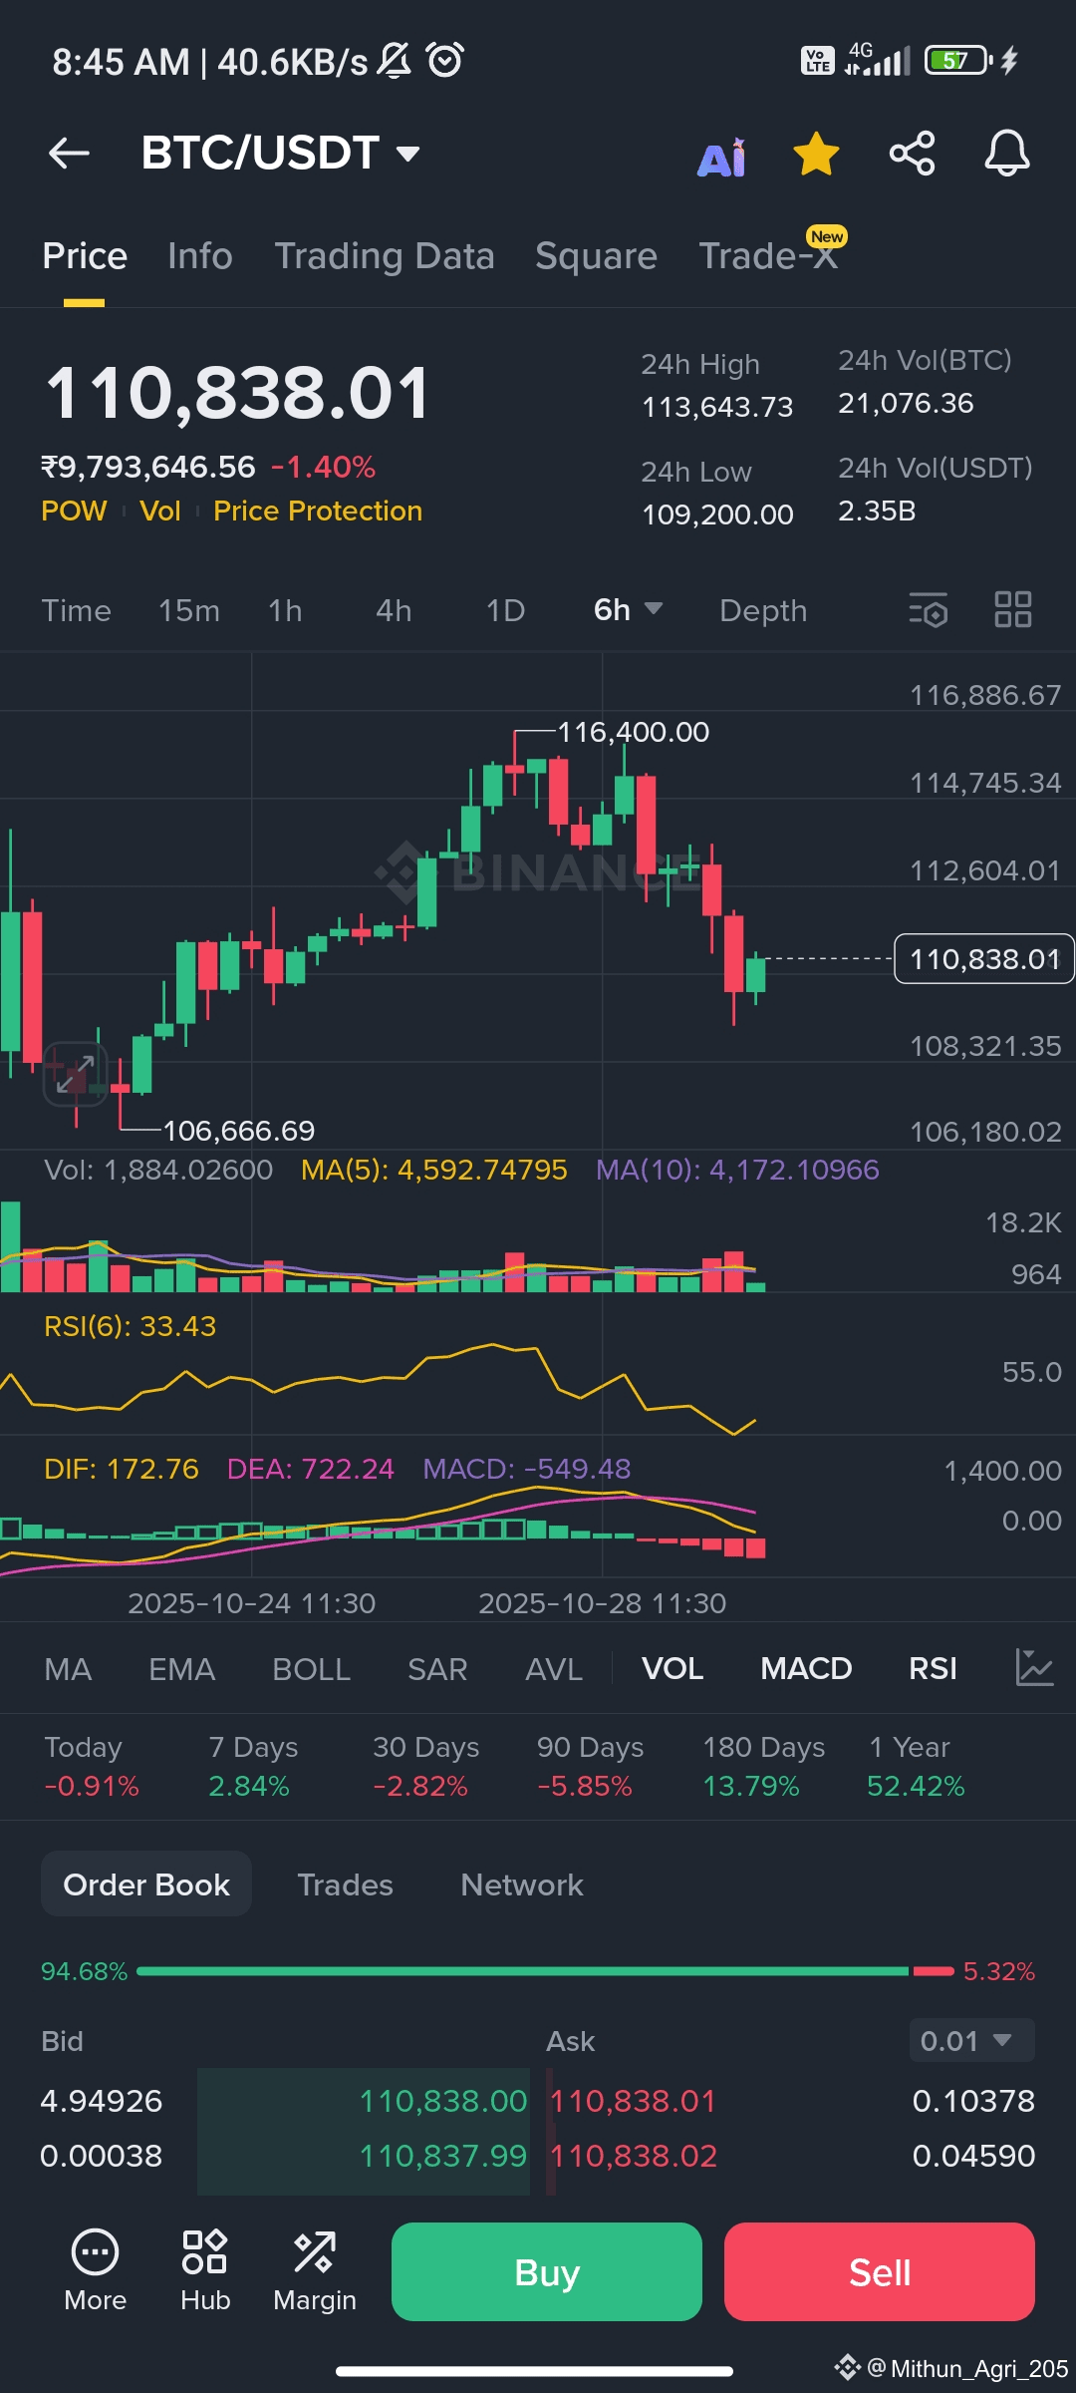Tap the Today -0.91% performance

92,1766
